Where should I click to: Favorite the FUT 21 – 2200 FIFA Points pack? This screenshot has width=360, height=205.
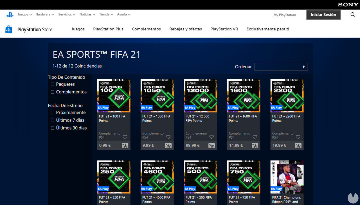[x=298, y=137]
